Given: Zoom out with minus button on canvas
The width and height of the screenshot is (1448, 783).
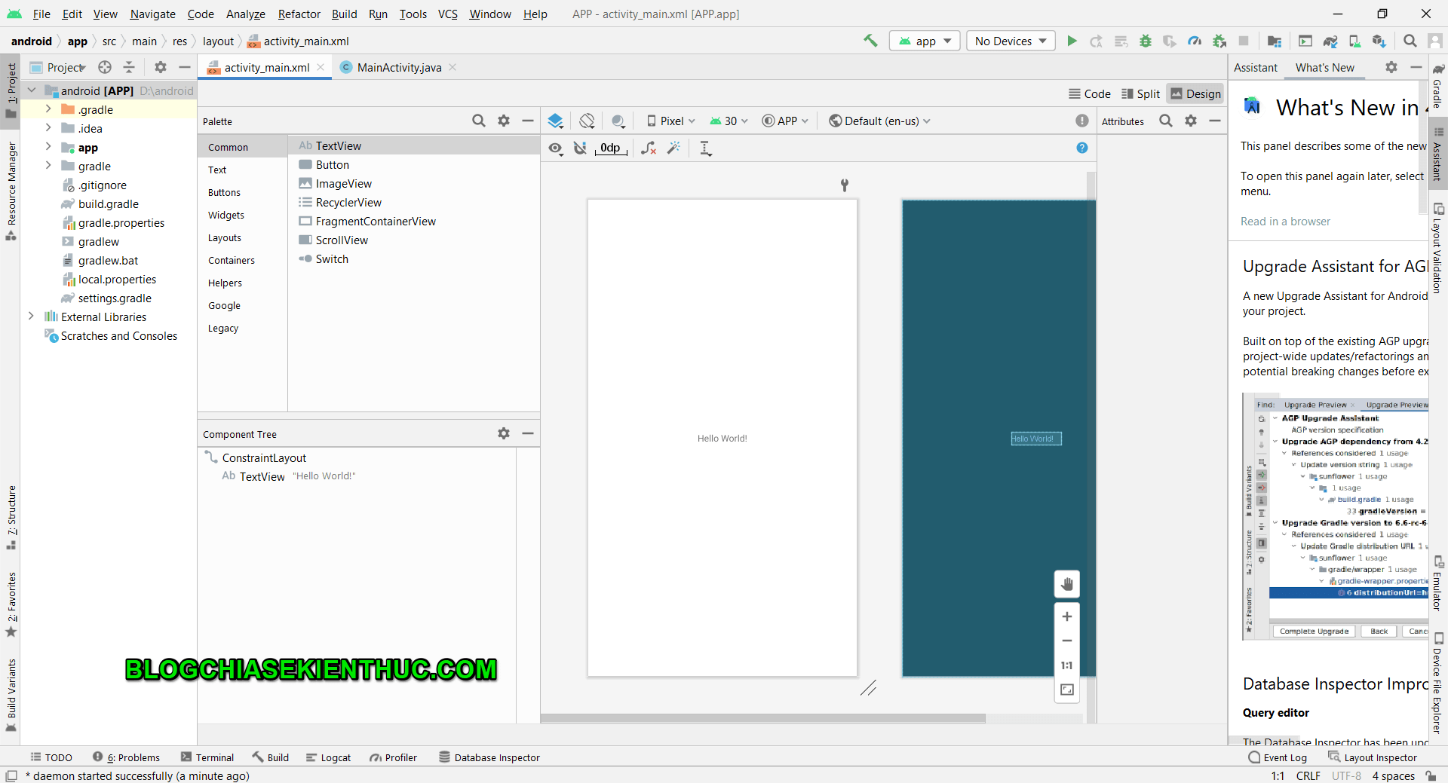Looking at the screenshot, I should point(1067,641).
